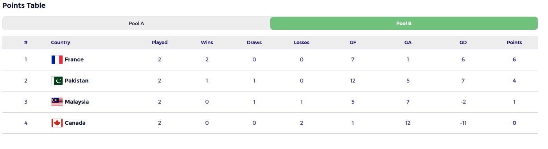Click the Played column header
548x149 pixels.
pos(160,43)
